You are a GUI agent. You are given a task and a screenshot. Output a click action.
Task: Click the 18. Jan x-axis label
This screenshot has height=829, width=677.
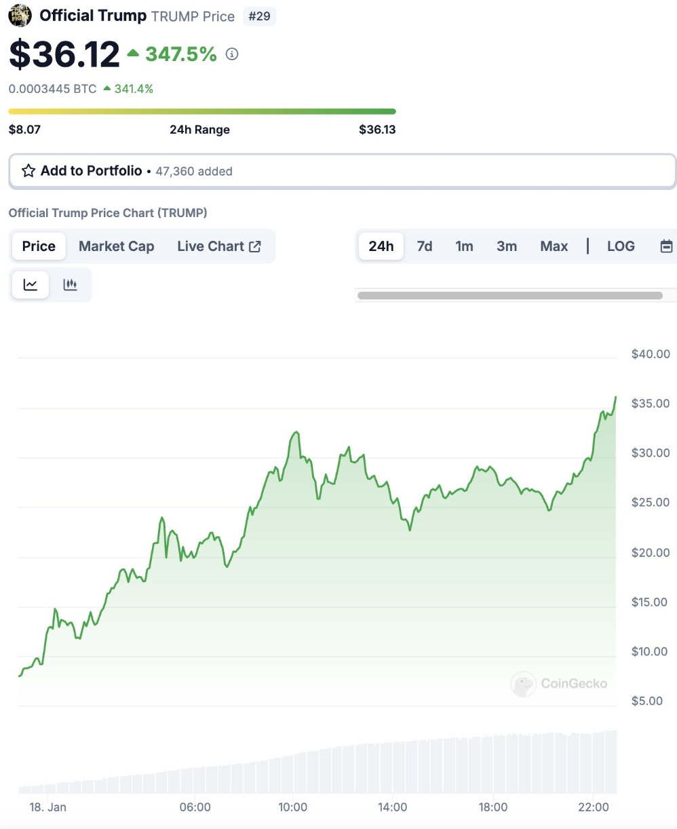point(48,807)
